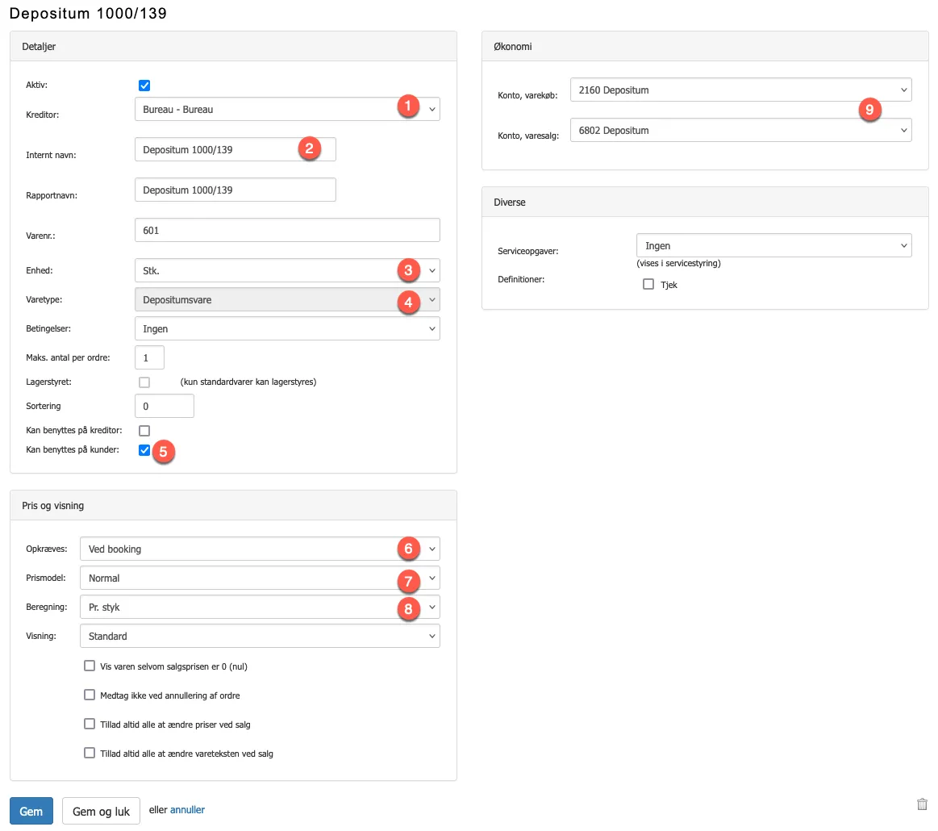
Task: Click the Gem og luk button
Action: 101,812
